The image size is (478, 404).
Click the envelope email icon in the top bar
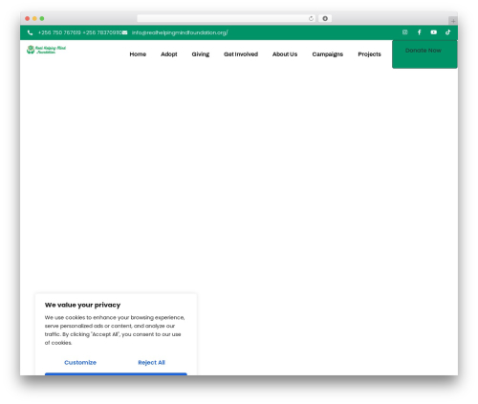click(124, 32)
